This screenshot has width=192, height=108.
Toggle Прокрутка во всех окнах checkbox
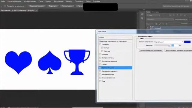coord(5,6)
